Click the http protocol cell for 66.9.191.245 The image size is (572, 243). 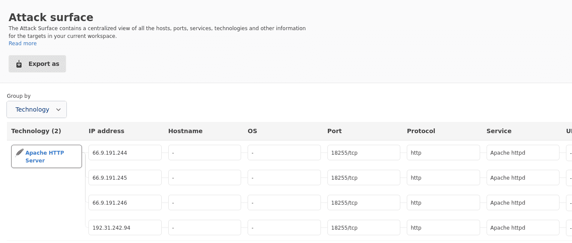pyautogui.click(x=443, y=178)
